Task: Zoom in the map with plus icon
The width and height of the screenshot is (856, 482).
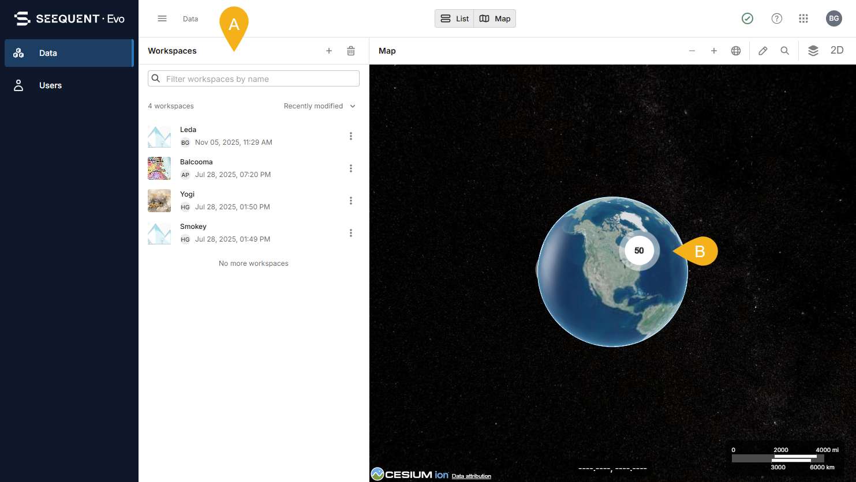Action: point(714,51)
